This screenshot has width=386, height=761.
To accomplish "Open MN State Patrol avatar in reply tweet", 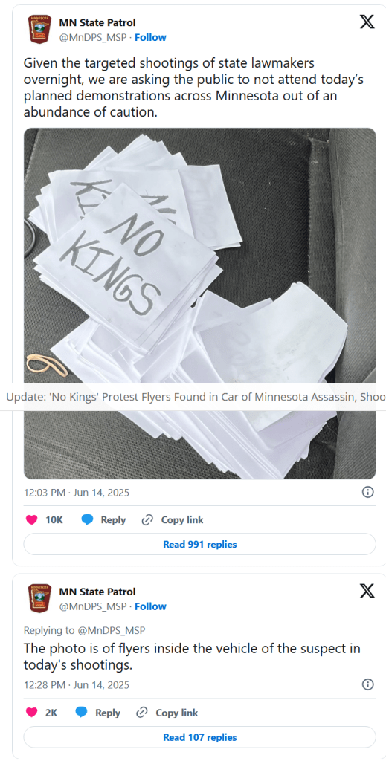I will point(37,598).
